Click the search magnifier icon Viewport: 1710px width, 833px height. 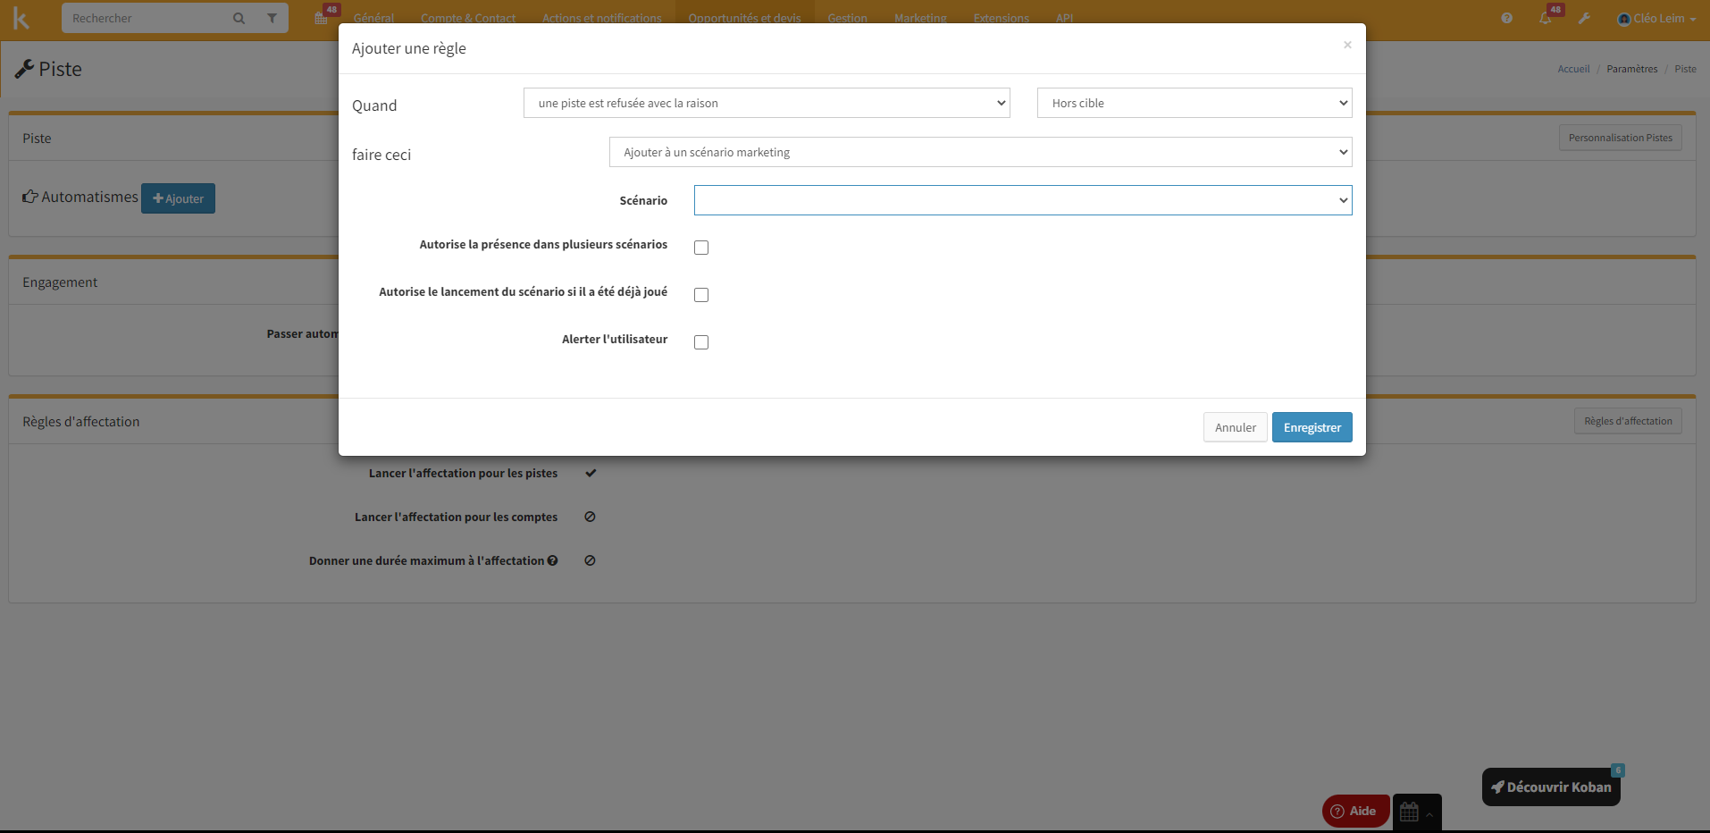point(239,18)
